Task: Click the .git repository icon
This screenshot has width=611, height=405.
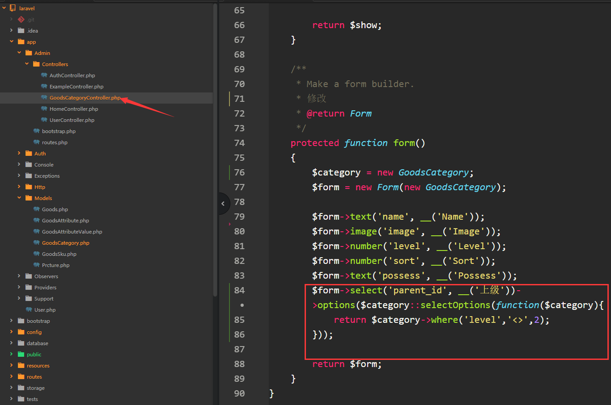Action: pyautogui.click(x=21, y=19)
